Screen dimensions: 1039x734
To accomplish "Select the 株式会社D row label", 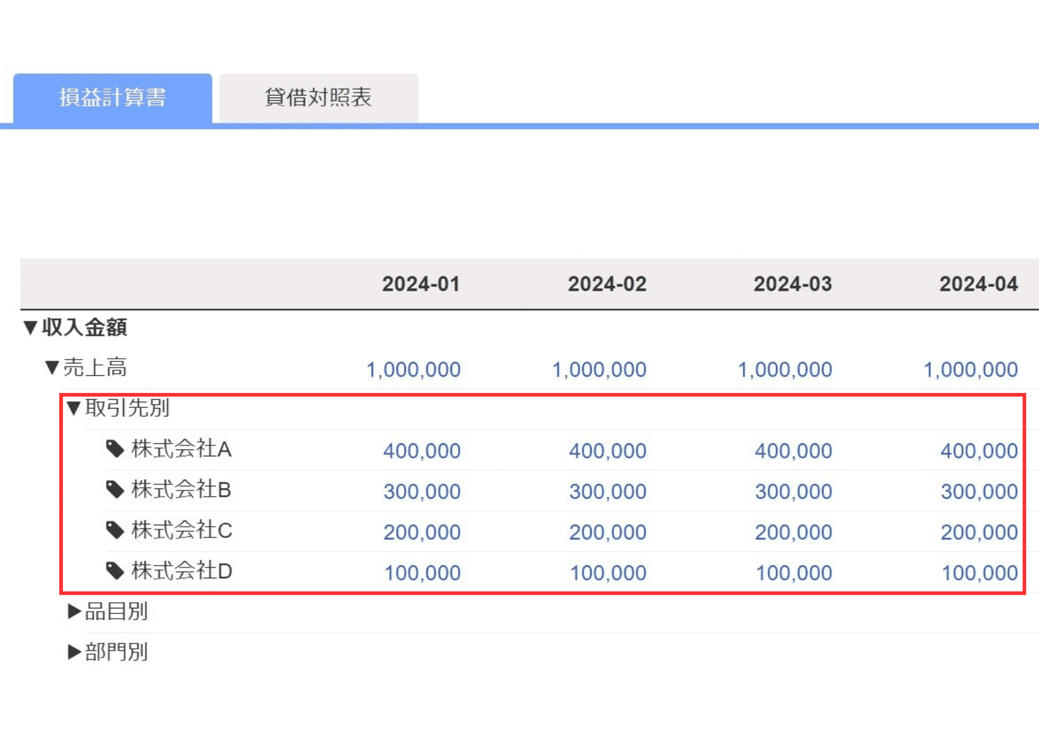I will [181, 570].
